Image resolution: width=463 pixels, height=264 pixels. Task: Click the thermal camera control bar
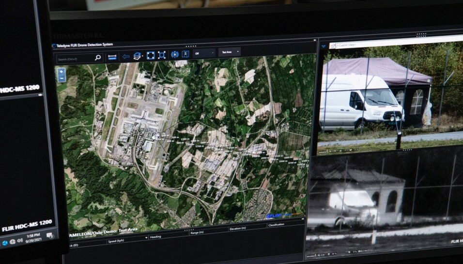(x=337, y=252)
